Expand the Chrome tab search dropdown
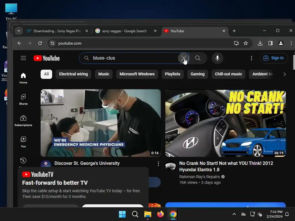 (x=19, y=31)
